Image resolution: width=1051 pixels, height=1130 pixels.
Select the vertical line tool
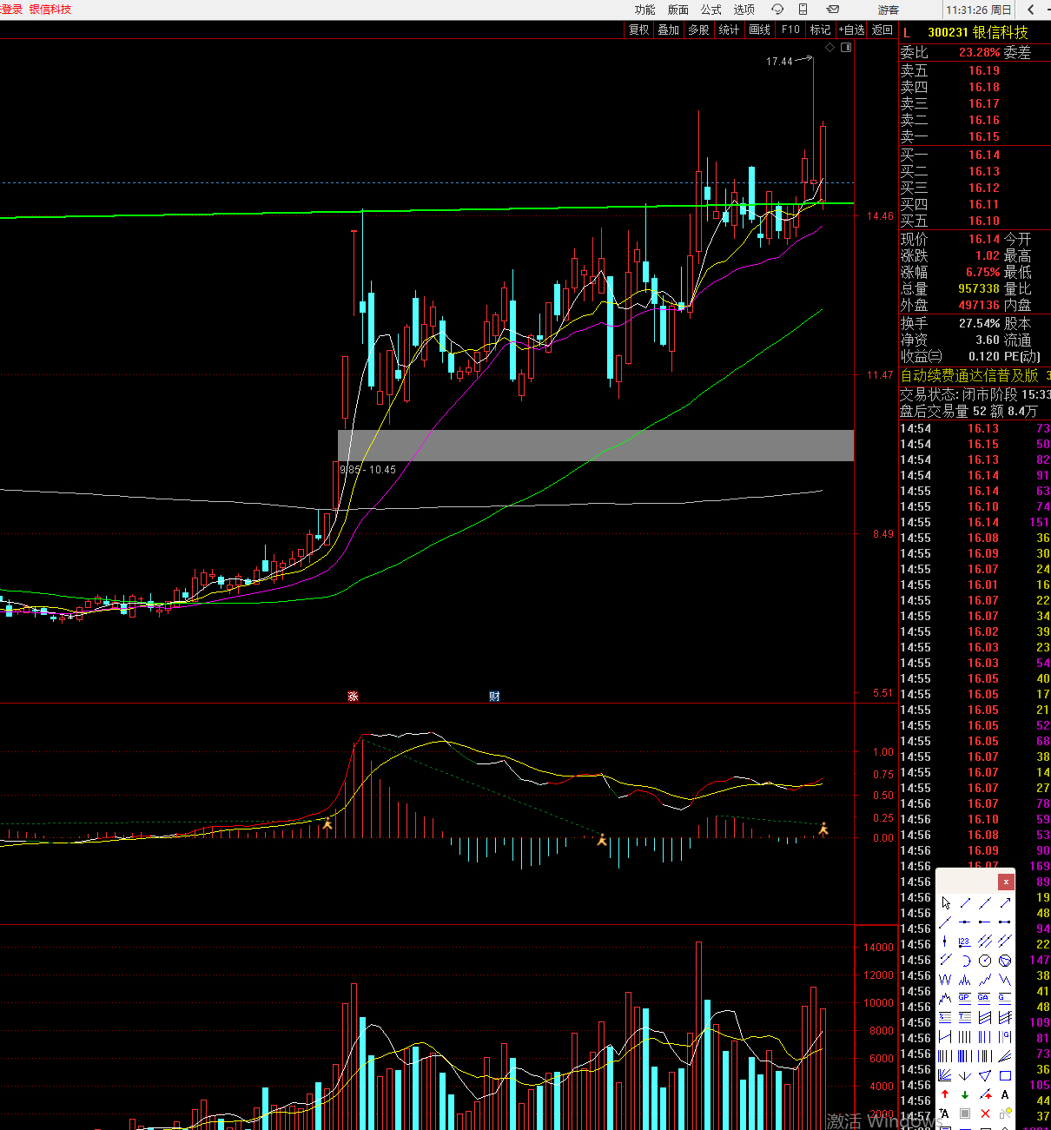tap(945, 941)
